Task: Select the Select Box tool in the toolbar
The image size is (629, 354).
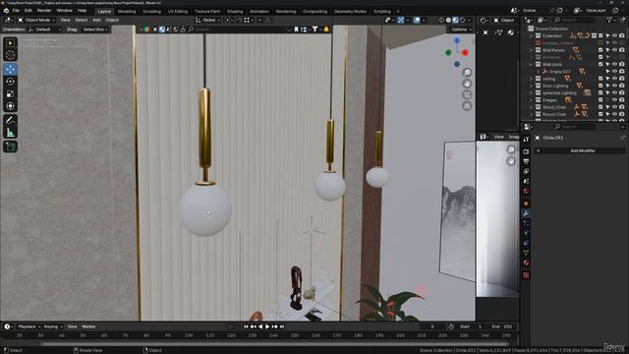Action: [10, 43]
